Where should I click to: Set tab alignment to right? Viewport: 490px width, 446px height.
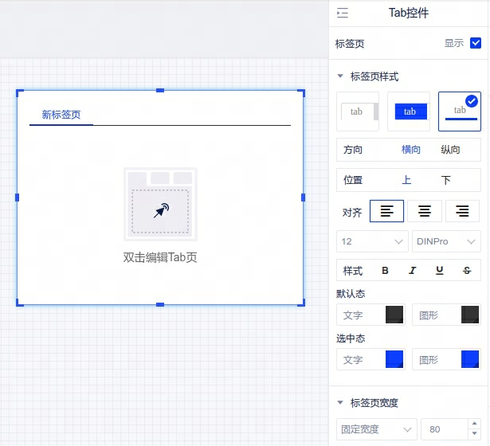(462, 211)
